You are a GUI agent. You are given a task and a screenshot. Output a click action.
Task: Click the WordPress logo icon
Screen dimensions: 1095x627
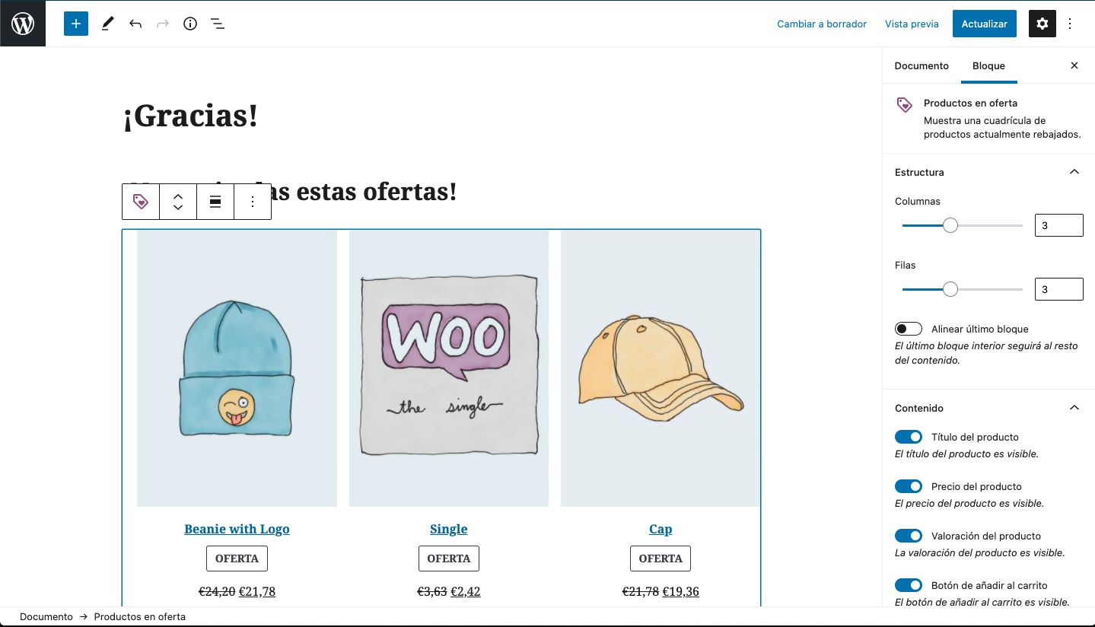(x=23, y=24)
